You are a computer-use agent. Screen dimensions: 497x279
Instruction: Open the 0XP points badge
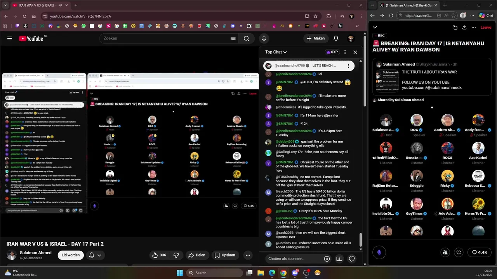(x=332, y=52)
